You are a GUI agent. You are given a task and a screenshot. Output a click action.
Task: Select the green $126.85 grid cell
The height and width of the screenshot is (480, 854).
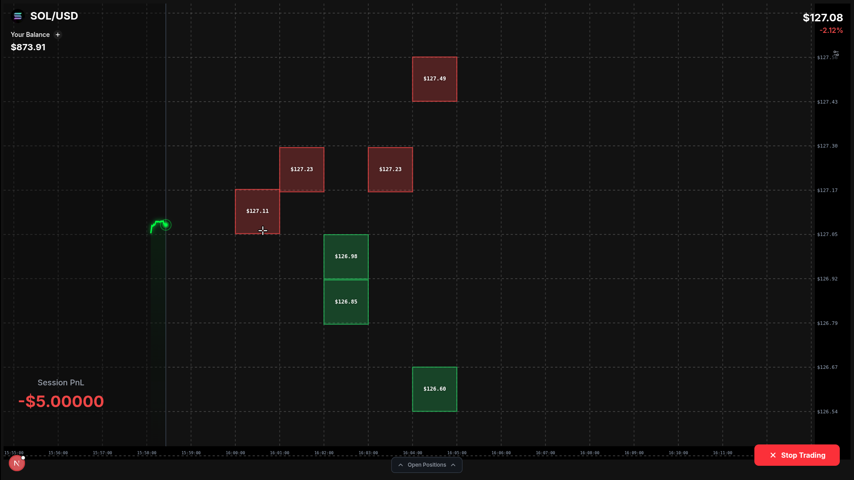click(346, 302)
